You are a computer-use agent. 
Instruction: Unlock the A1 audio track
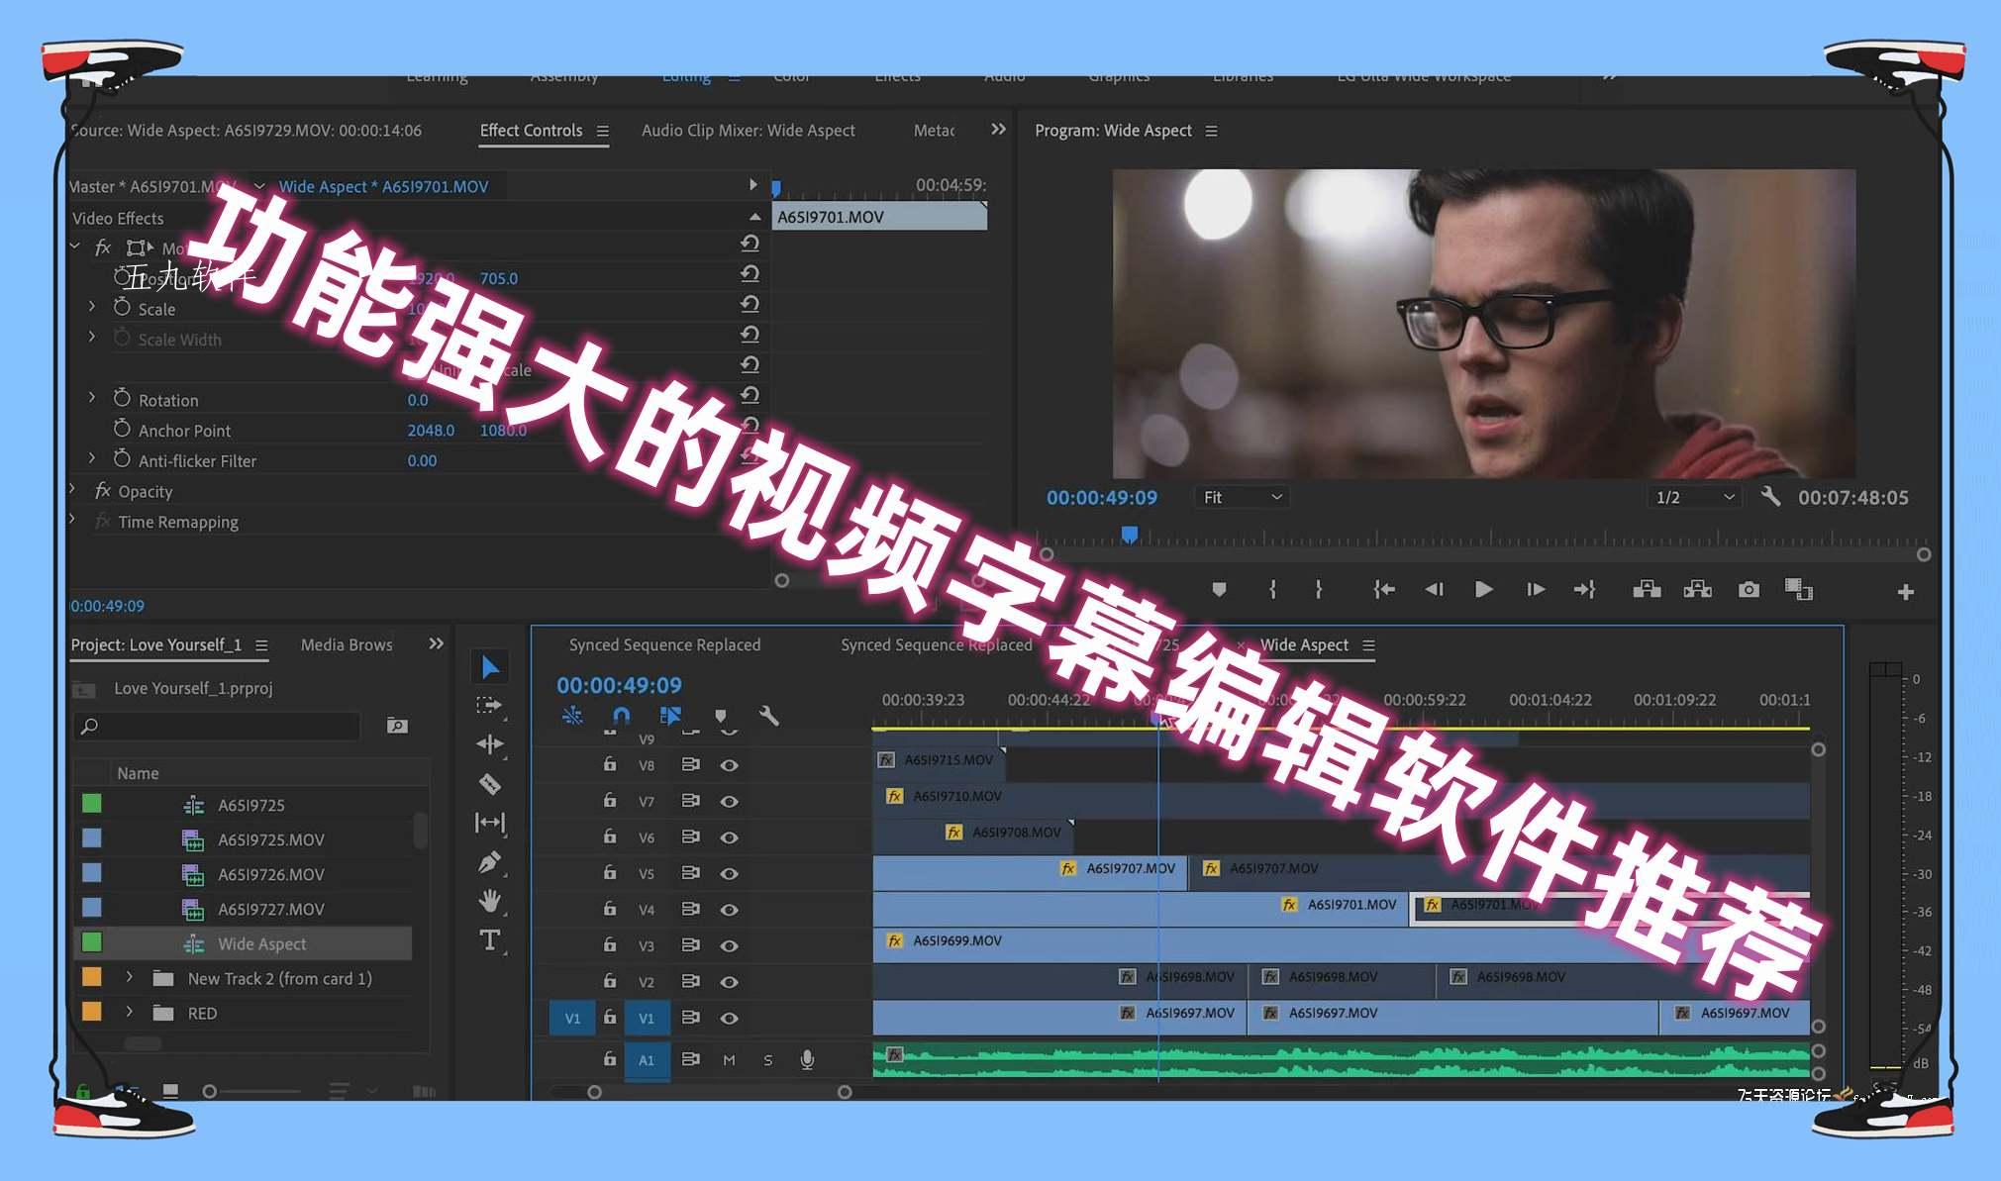(x=609, y=1059)
